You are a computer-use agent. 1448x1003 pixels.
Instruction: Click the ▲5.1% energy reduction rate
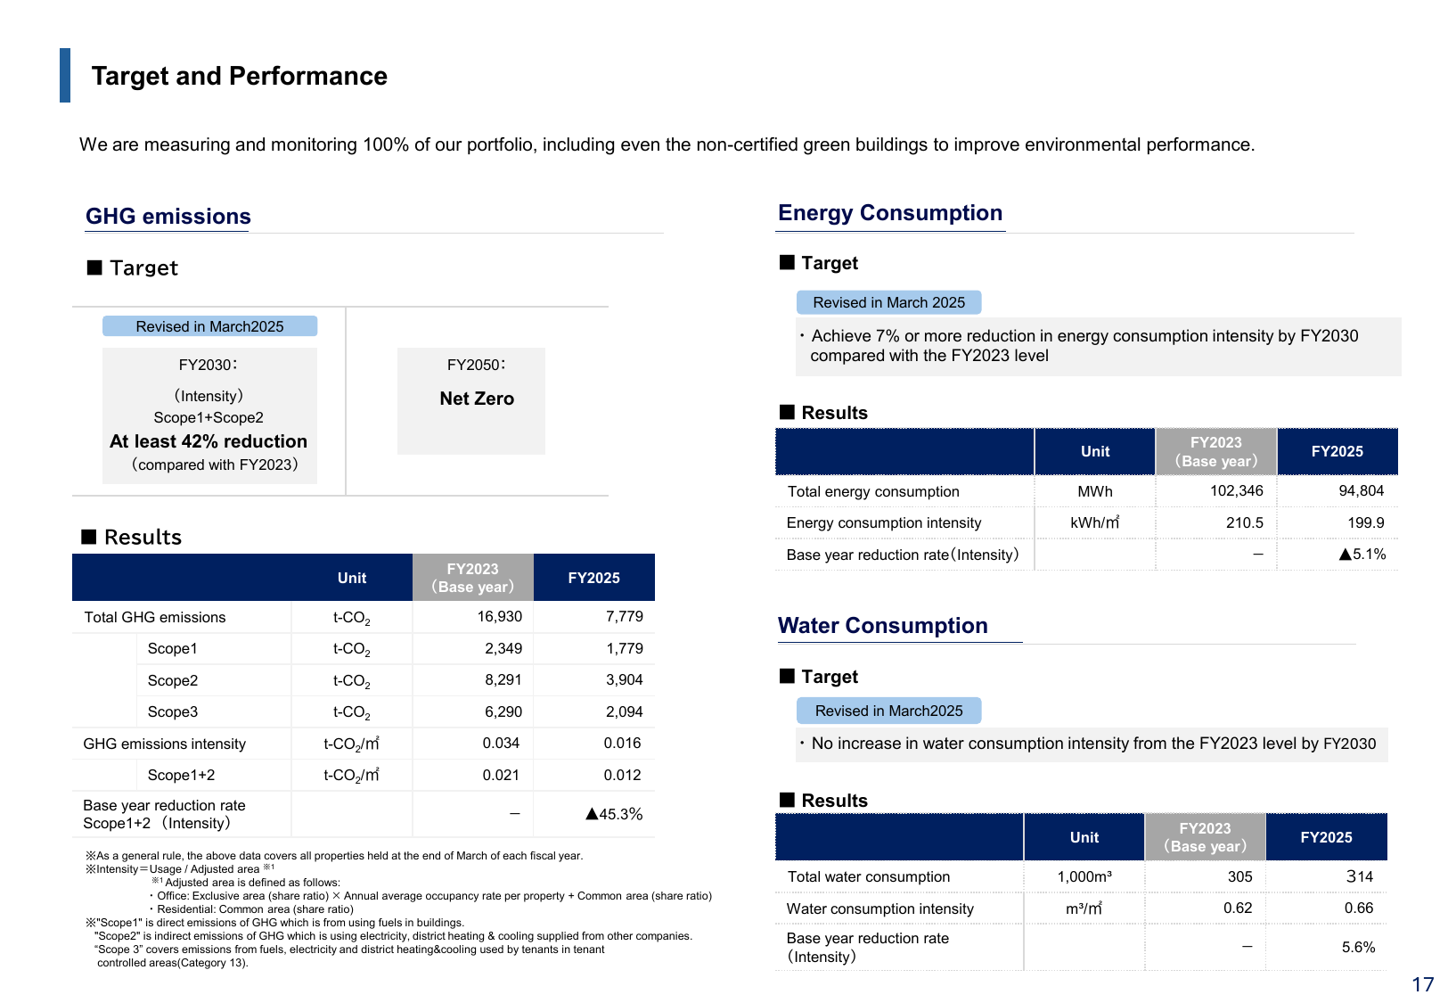1362,555
